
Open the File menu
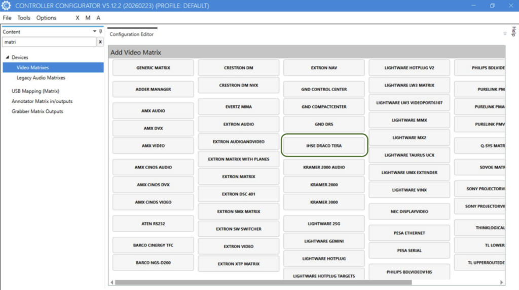pyautogui.click(x=7, y=18)
